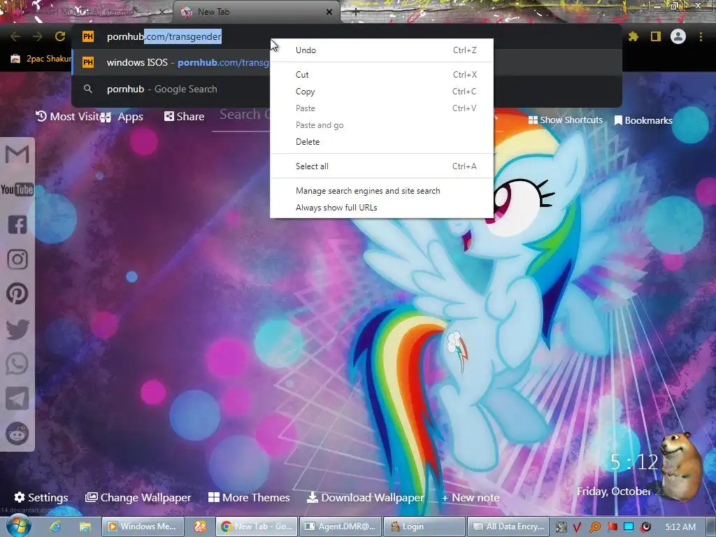Image resolution: width=716 pixels, height=537 pixels.
Task: Open Chrome three-dot menu
Action: point(701,36)
